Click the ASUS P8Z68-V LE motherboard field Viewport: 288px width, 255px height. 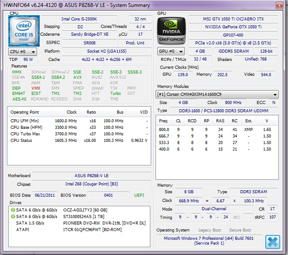(91, 175)
